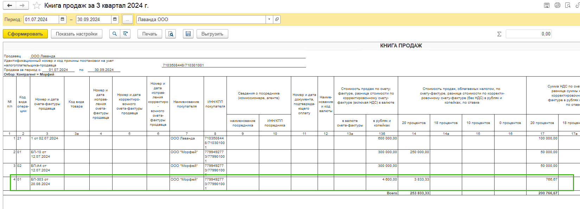Click VAT value 766,67
The height and width of the screenshot is (209, 580).
pyautogui.click(x=552, y=179)
